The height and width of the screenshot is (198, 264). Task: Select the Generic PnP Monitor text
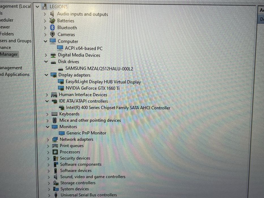pos(86,133)
